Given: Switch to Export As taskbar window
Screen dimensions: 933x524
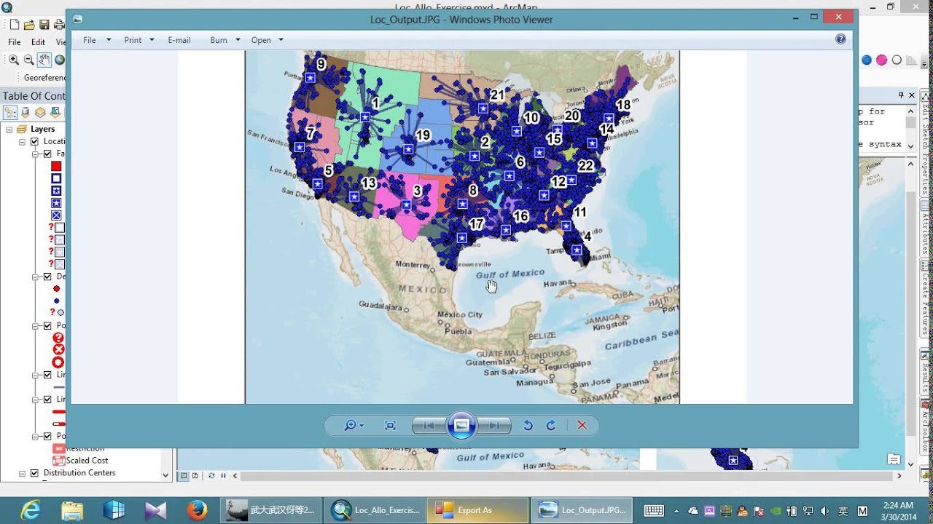Looking at the screenshot, I should [477, 510].
